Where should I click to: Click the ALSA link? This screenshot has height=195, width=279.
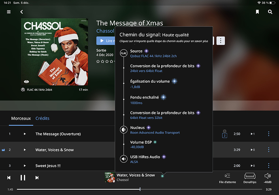[134, 162]
